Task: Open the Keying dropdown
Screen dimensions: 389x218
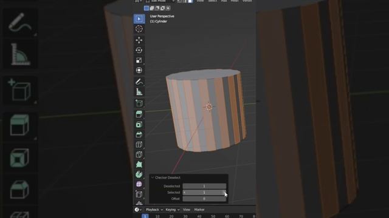Action: click(173, 210)
